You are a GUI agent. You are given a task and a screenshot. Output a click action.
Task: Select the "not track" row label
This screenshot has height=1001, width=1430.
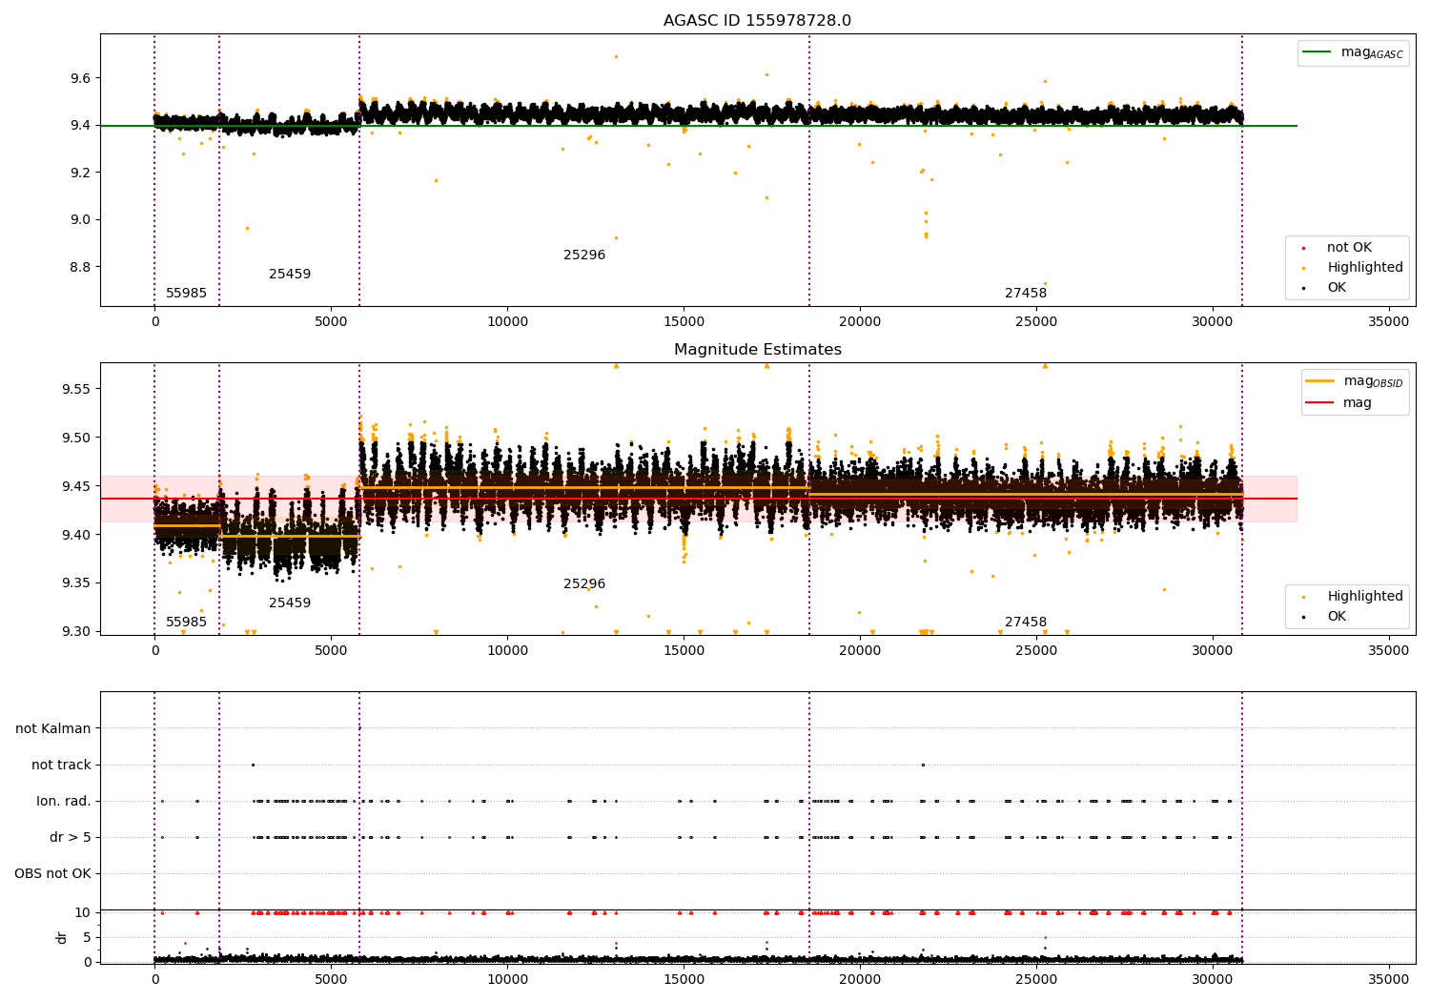pyautogui.click(x=61, y=765)
